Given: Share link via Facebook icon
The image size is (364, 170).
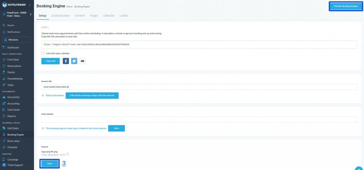Looking at the screenshot, I should 66,61.
